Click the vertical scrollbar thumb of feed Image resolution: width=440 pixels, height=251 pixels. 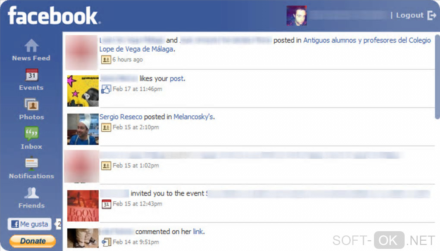(437, 77)
